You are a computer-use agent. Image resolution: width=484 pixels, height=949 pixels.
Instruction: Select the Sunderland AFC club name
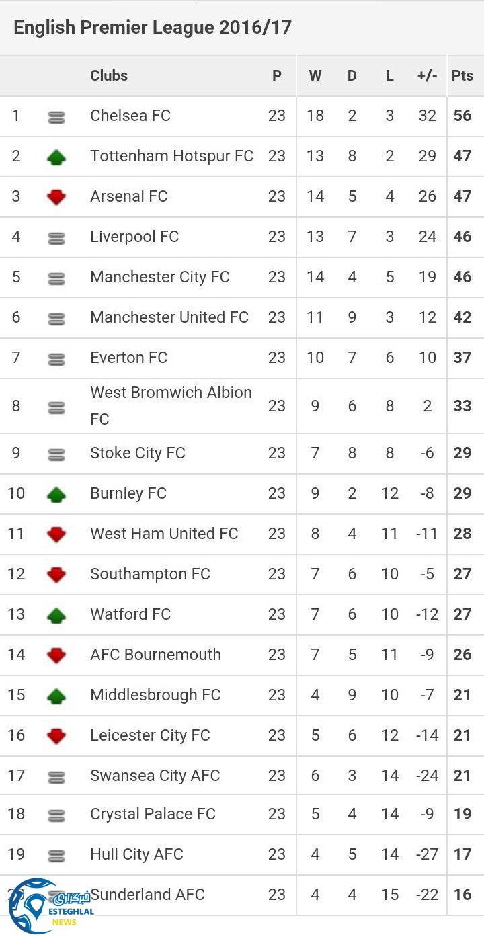point(148,895)
